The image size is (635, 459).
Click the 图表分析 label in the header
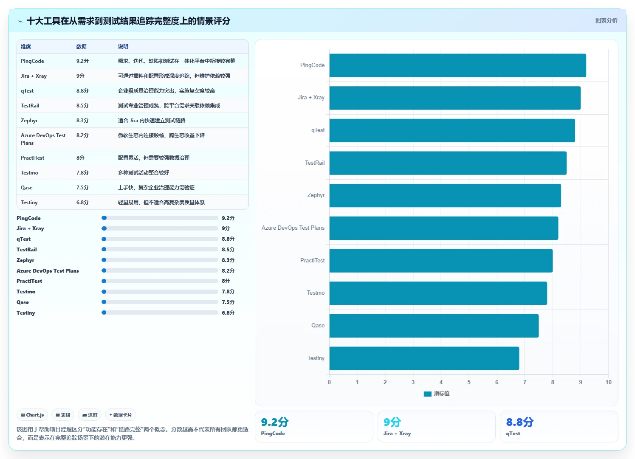[606, 20]
